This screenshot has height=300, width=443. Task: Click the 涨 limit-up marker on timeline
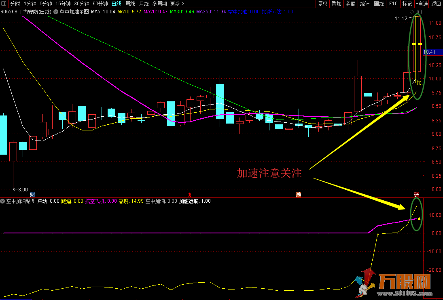416,194
